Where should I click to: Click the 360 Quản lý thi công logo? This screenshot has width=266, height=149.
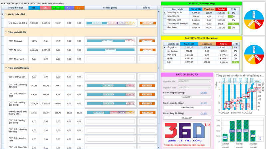[187, 134]
